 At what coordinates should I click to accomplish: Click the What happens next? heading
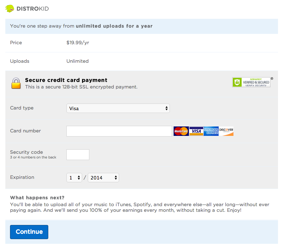[x=37, y=198]
